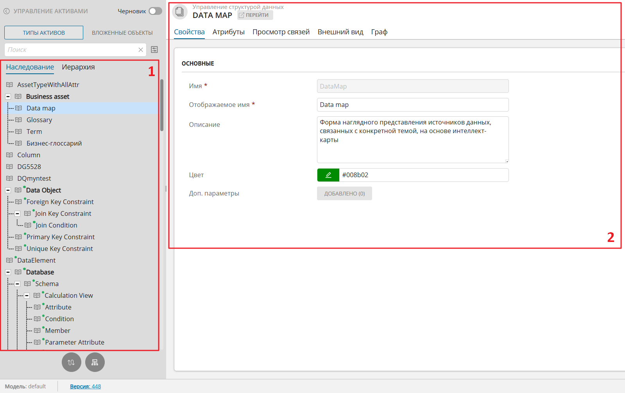The height and width of the screenshot is (393, 625).
Task: Click the Data Map document icon in header
Action: click(x=180, y=12)
